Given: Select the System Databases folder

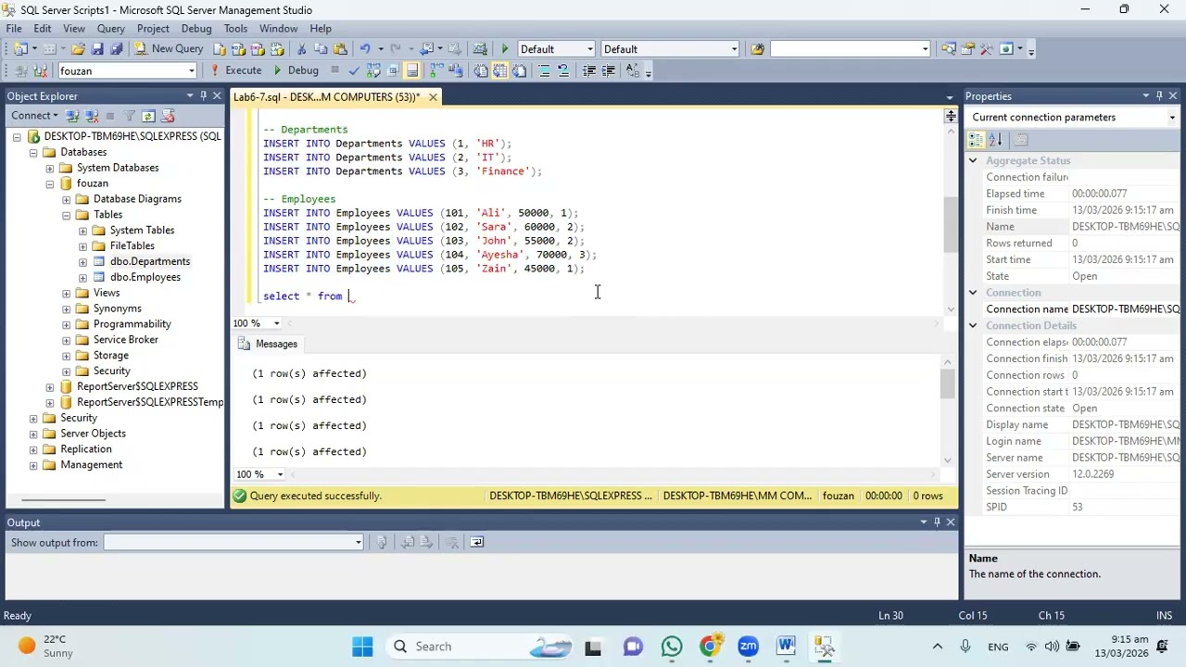Looking at the screenshot, I should [x=118, y=168].
